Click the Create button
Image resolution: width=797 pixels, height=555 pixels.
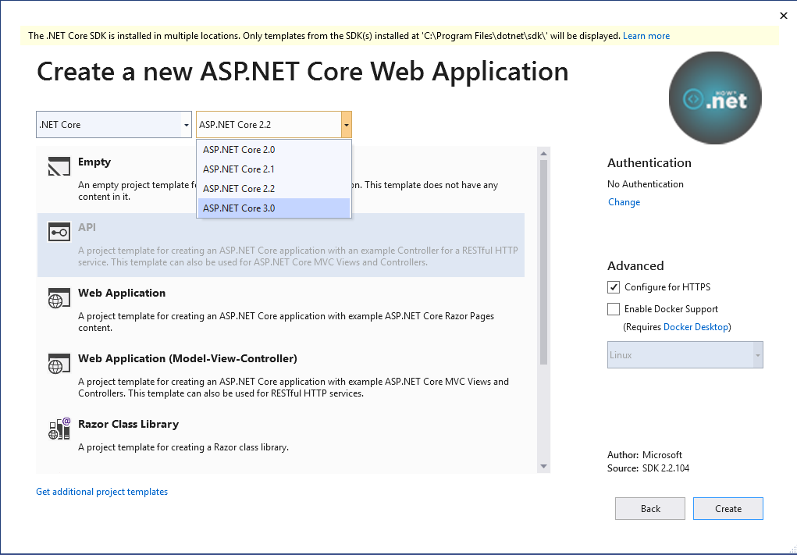[728, 509]
